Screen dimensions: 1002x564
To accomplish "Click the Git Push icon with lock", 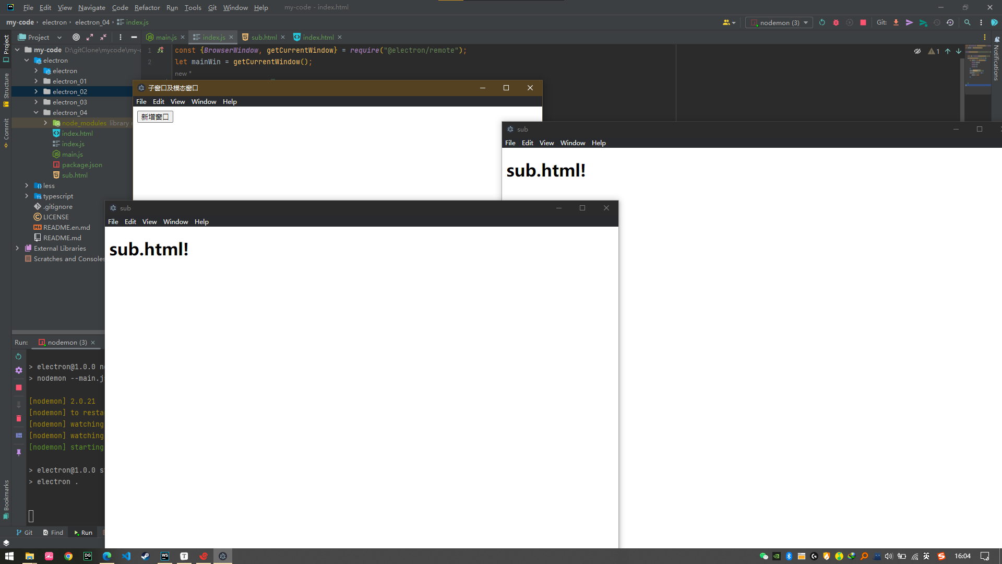I will (x=923, y=22).
